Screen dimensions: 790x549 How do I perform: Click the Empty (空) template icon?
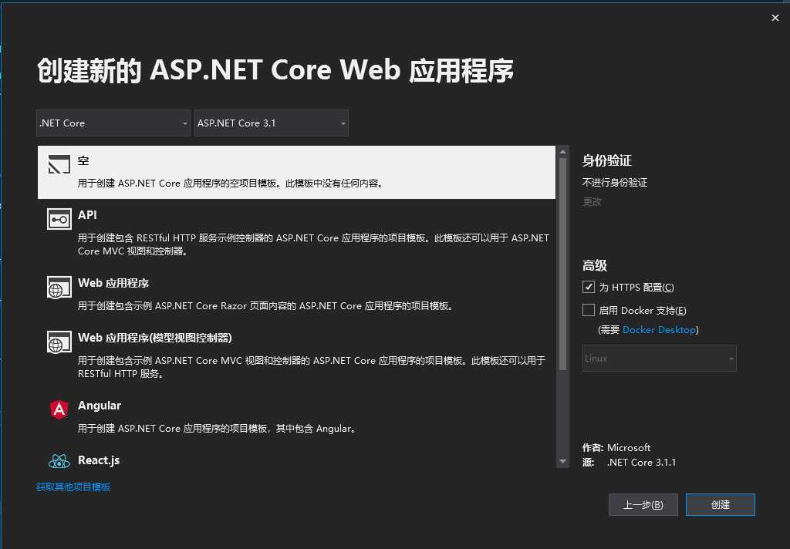coord(59,164)
